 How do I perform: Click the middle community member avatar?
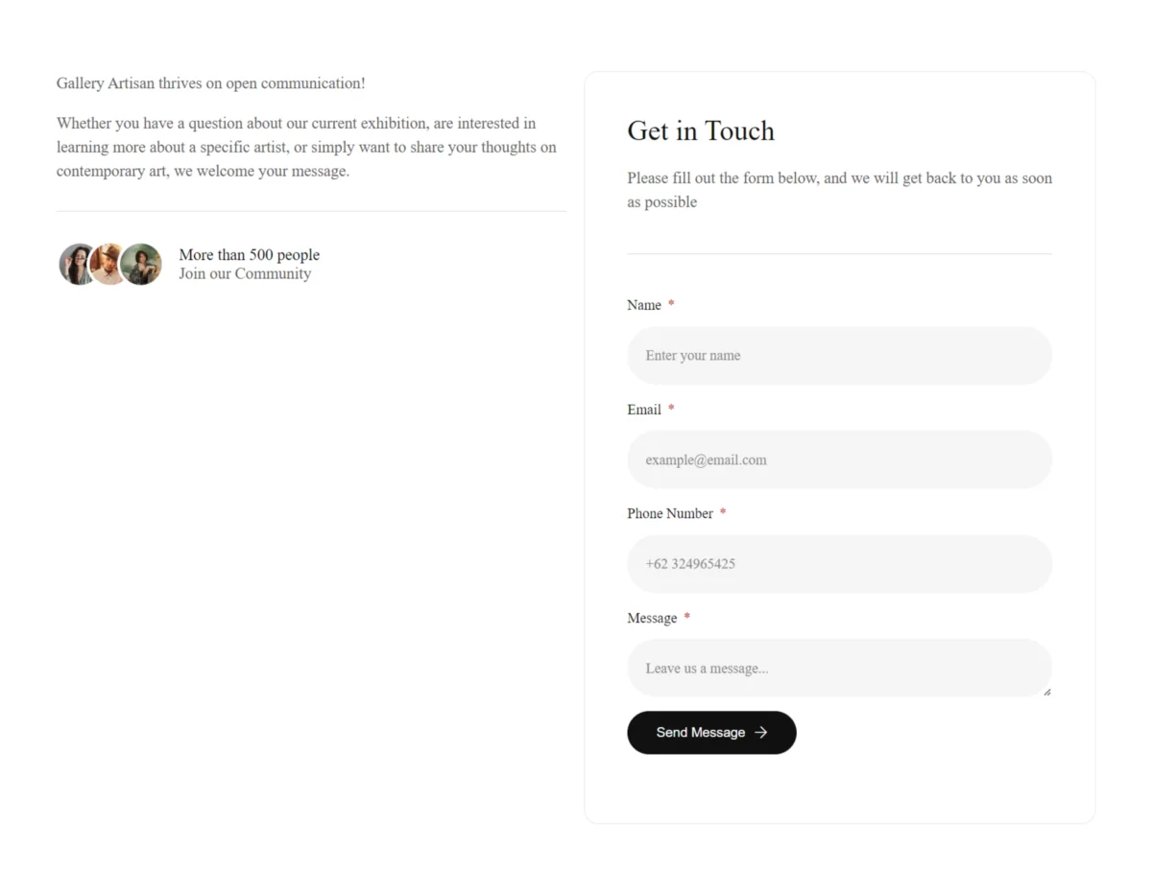pos(109,264)
